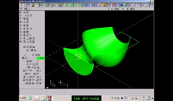This screenshot has width=173, height=101.
Task: Select the diagonal line creation tool
Action: [134, 5]
